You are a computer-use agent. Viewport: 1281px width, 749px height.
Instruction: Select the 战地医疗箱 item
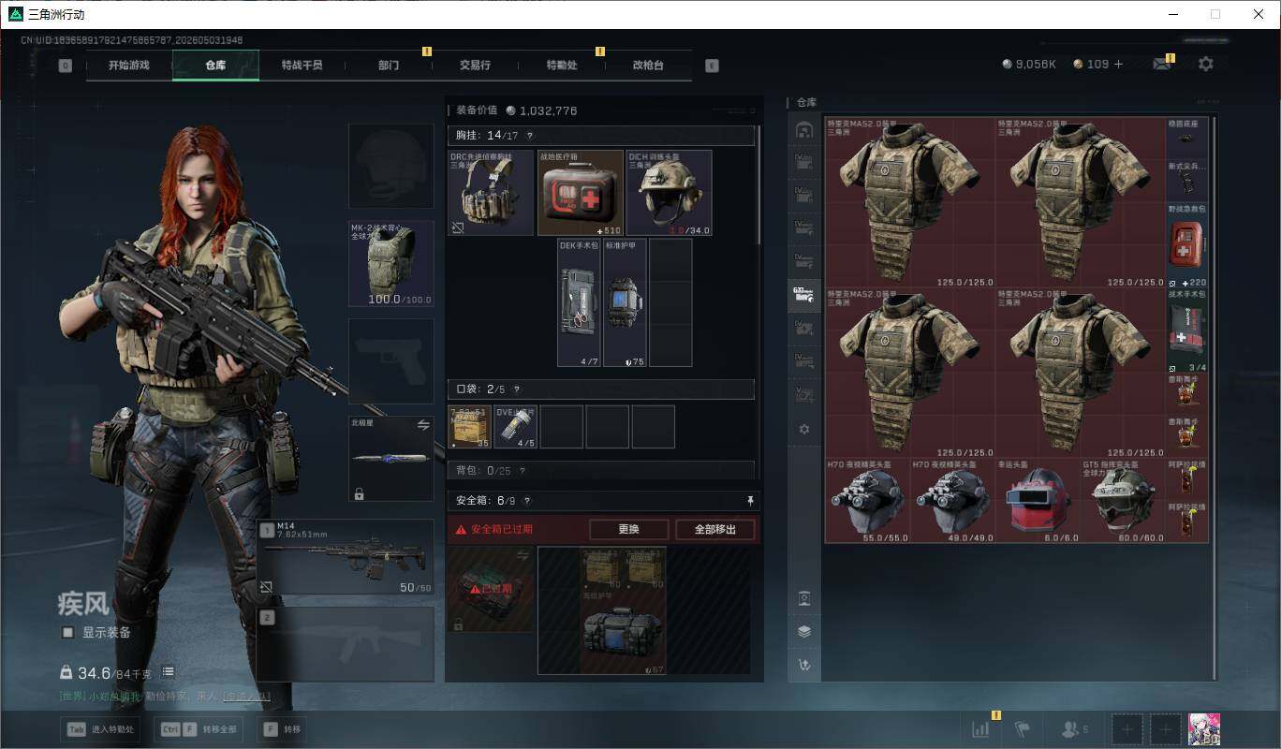click(581, 193)
